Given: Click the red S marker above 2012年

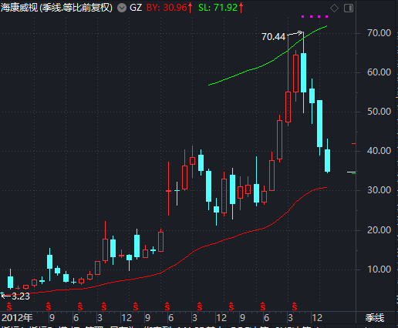Looking at the screenshot, I should click(x=9, y=306).
